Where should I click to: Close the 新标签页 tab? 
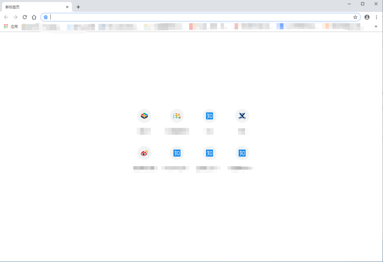click(67, 7)
